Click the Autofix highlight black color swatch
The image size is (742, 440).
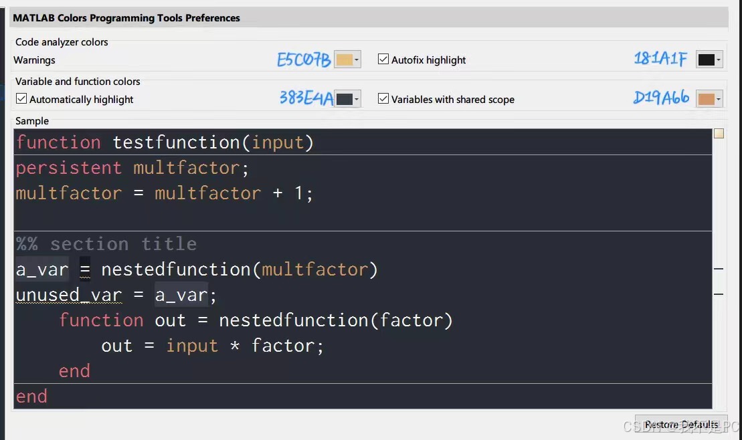706,60
